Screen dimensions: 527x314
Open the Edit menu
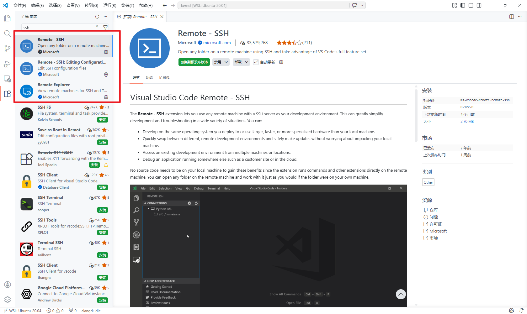point(37,5)
